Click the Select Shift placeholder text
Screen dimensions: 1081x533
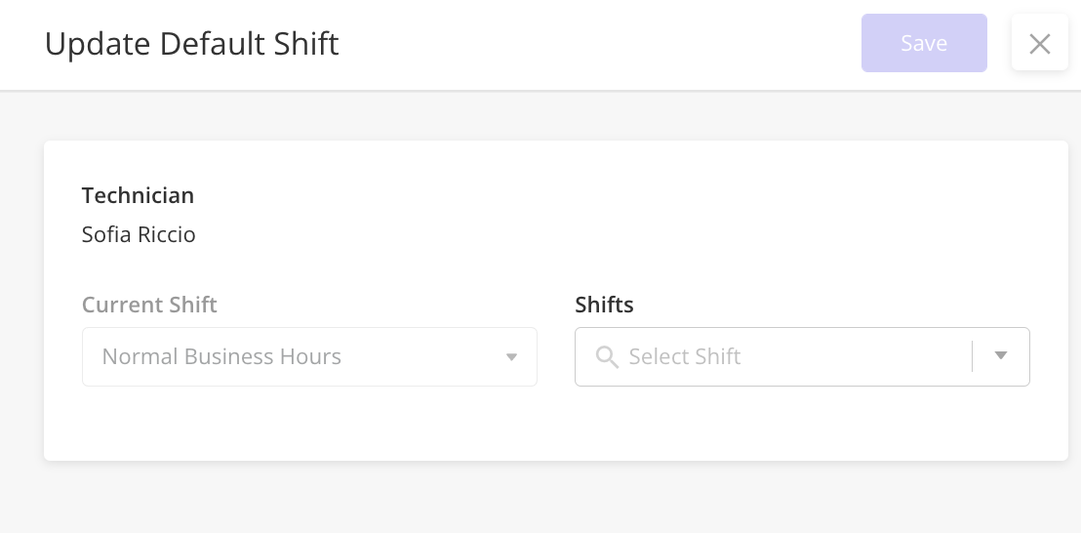(685, 356)
